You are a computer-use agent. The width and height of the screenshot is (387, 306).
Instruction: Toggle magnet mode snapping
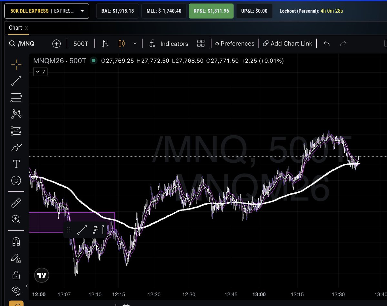[x=16, y=241]
